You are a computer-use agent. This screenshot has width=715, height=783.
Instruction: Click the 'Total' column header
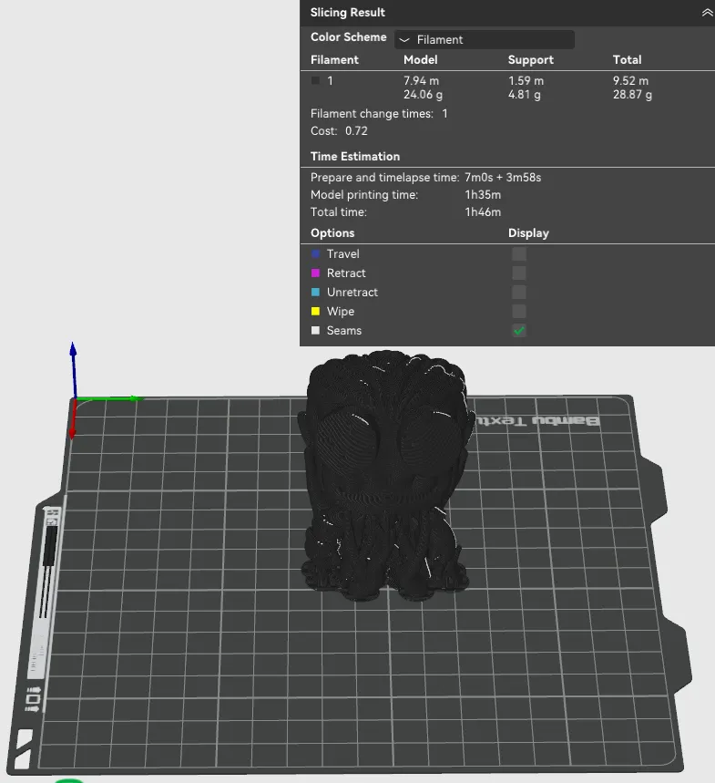point(627,59)
